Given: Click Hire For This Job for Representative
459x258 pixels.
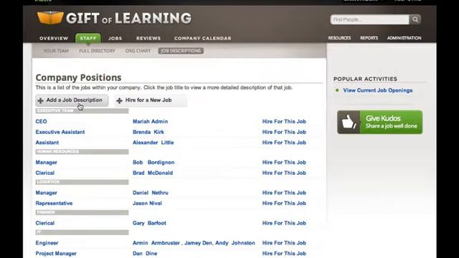Looking at the screenshot, I should (x=284, y=204).
